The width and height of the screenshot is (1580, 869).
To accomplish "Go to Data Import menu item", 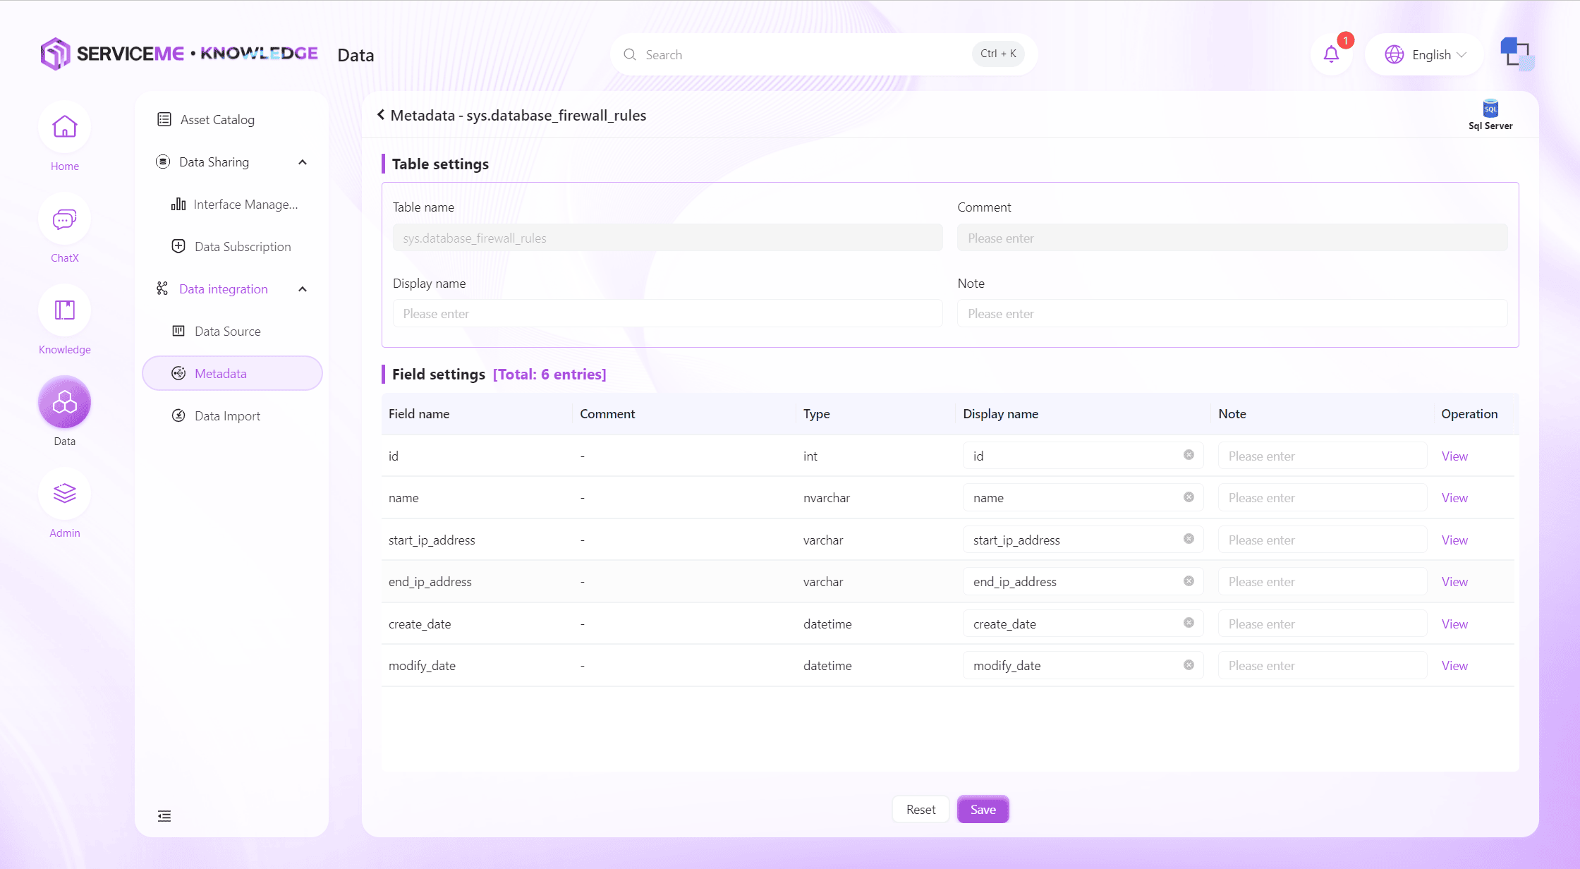I will click(x=227, y=416).
